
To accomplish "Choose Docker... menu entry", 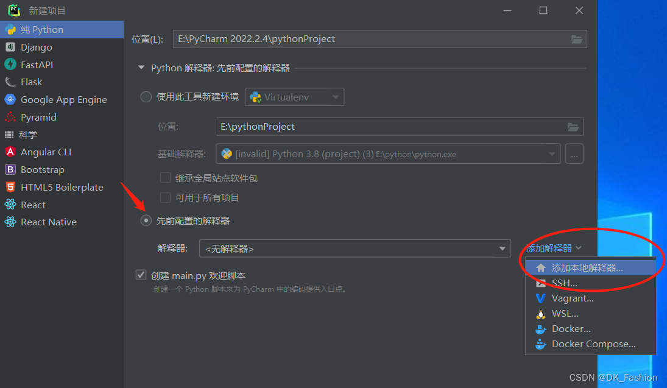I will coord(591,329).
